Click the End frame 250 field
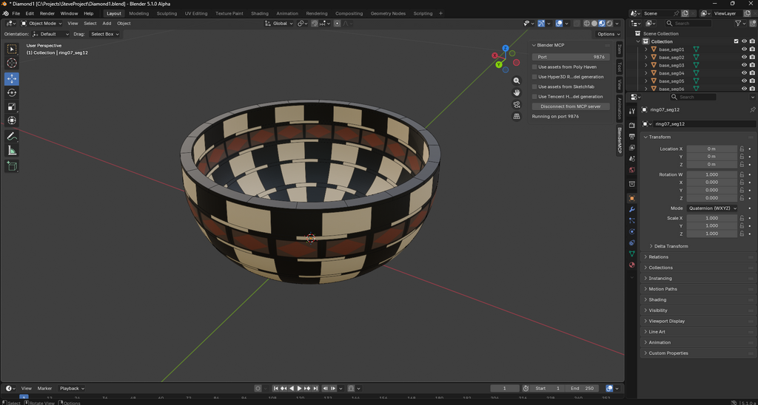The width and height of the screenshot is (758, 405). [582, 388]
